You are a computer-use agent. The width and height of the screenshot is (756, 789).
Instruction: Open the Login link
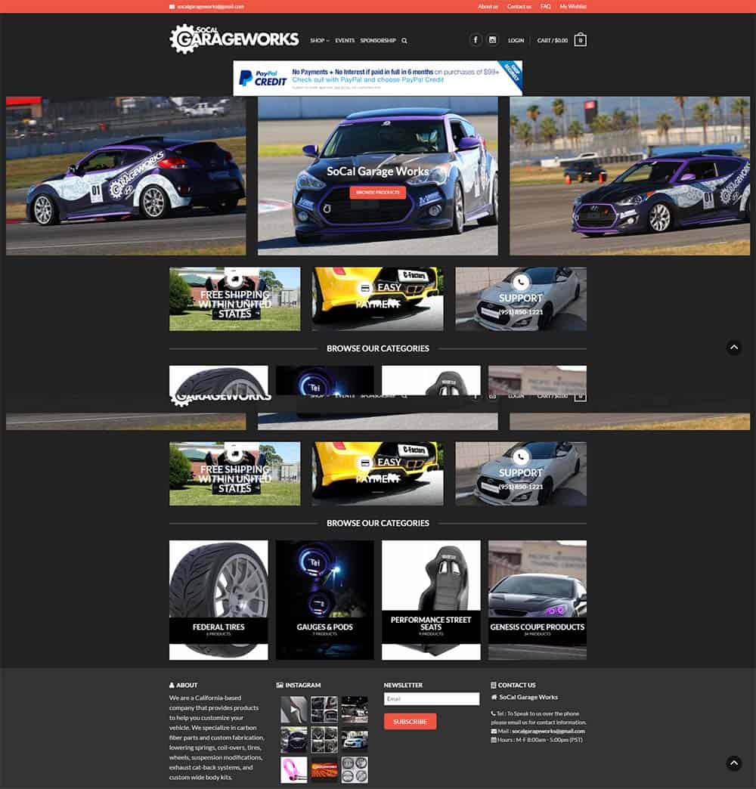516,40
